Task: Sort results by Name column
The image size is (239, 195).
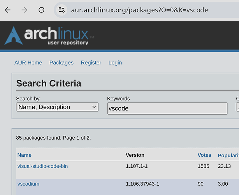Action: pyautogui.click(x=25, y=155)
